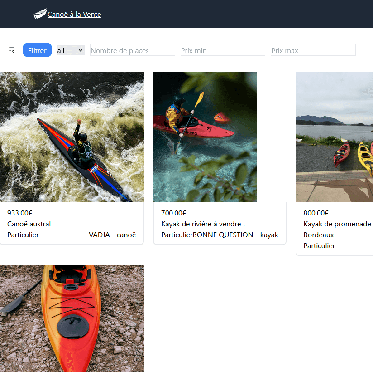Image resolution: width=373 pixels, height=372 pixels.
Task: Open the whitewater canoe photo listing
Action: point(72,137)
